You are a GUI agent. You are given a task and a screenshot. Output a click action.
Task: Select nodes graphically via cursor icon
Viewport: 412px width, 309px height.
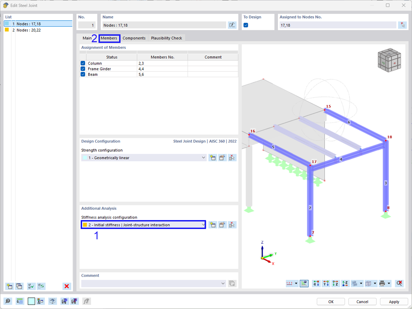(x=402, y=25)
